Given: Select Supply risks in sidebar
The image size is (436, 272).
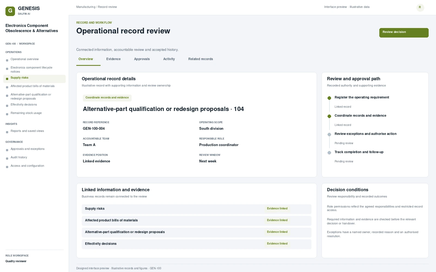Looking at the screenshot, I should 34,79.
